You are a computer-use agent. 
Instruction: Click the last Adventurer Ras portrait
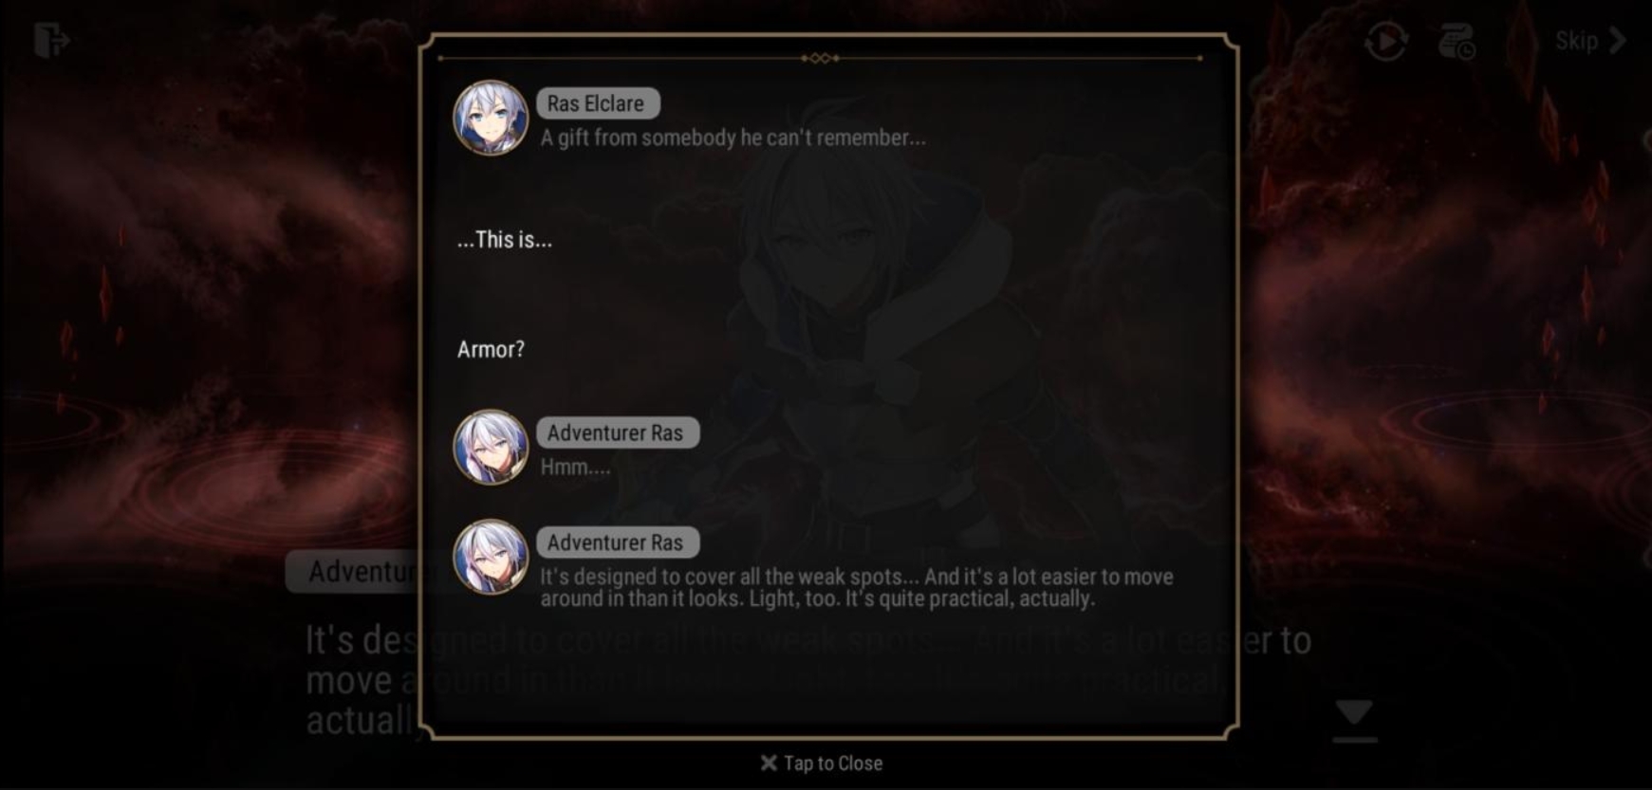pyautogui.click(x=491, y=557)
